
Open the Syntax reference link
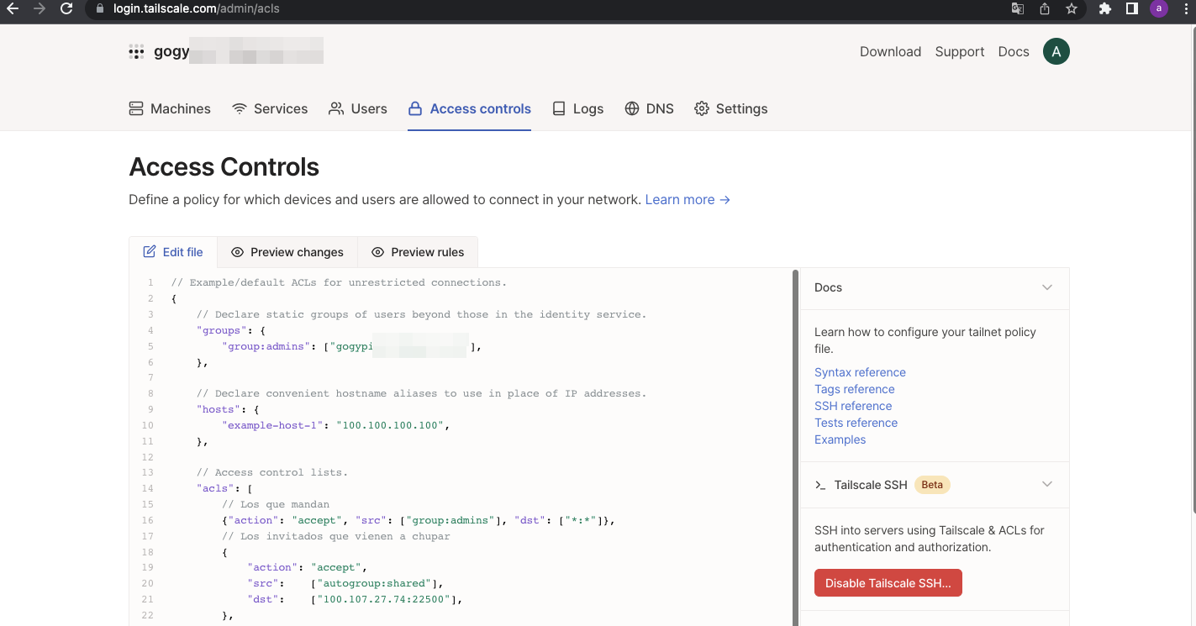click(x=860, y=372)
